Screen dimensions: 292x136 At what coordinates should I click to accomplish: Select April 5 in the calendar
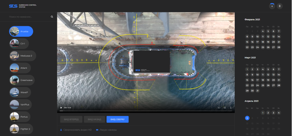(247, 118)
